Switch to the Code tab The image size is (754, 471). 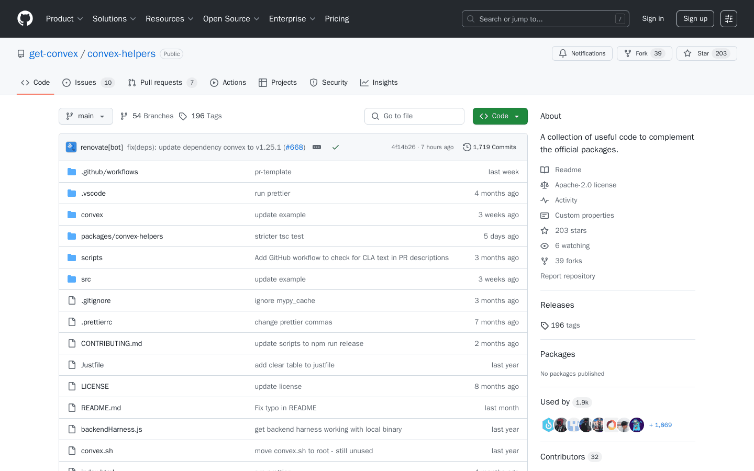pos(35,83)
